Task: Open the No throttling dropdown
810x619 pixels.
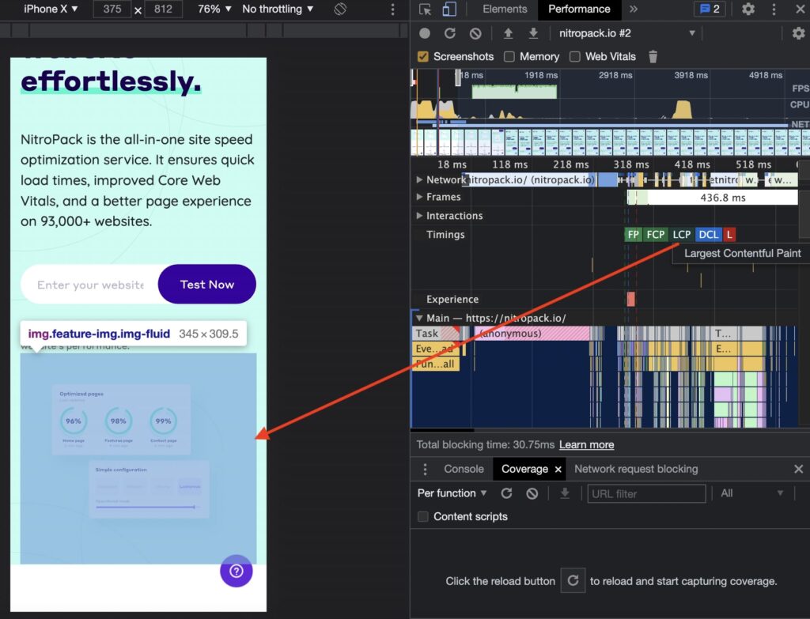Action: point(277,9)
